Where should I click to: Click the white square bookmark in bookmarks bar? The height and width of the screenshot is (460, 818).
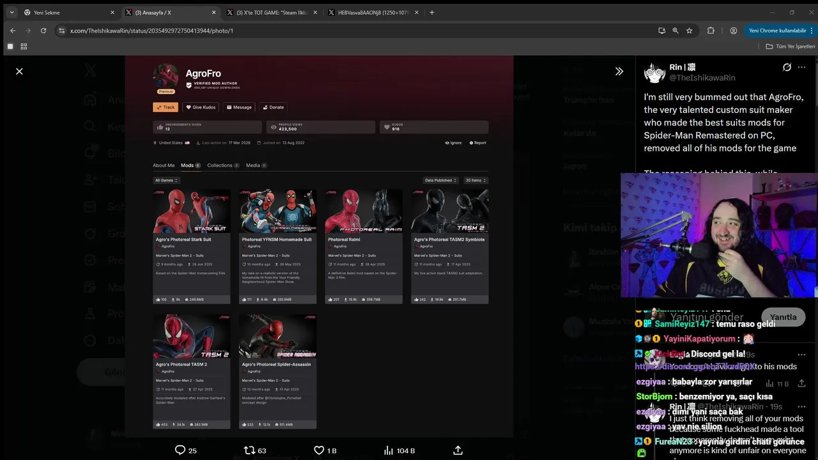10,46
